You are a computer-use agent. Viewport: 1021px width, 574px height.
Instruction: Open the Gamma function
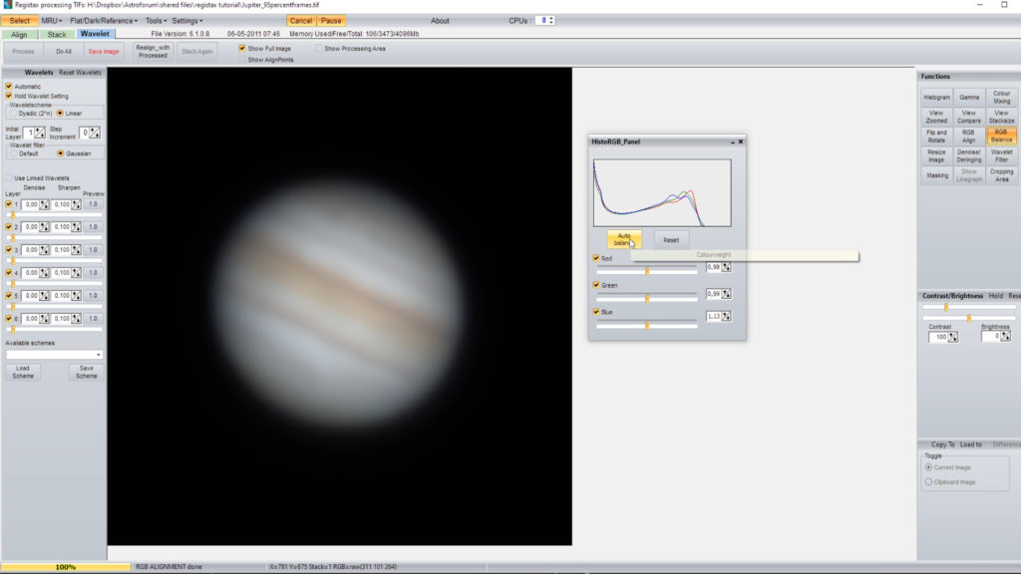tap(969, 97)
